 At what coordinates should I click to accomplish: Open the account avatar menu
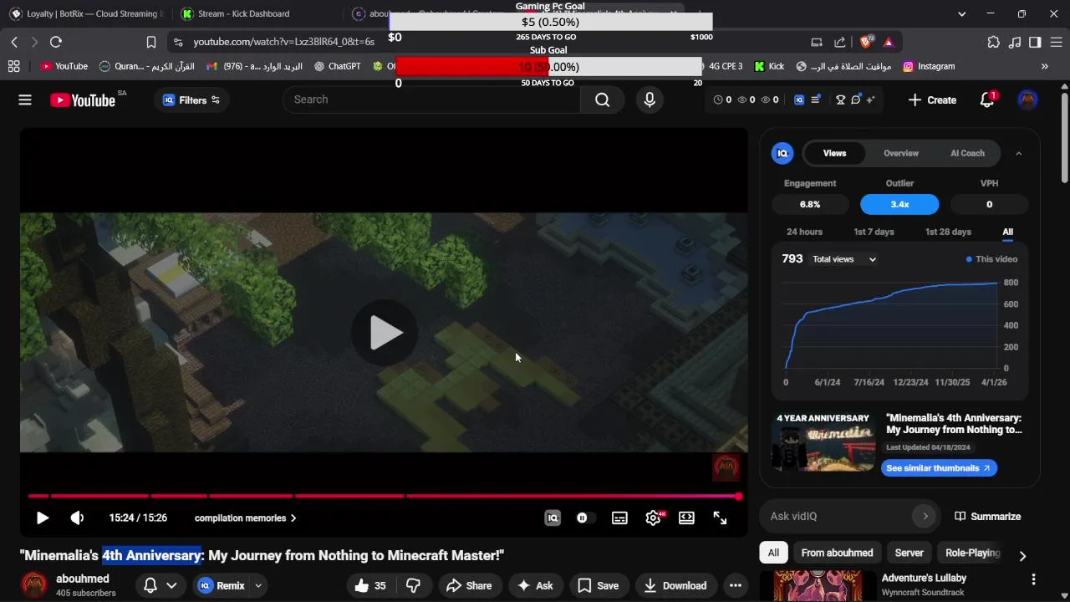click(1028, 99)
